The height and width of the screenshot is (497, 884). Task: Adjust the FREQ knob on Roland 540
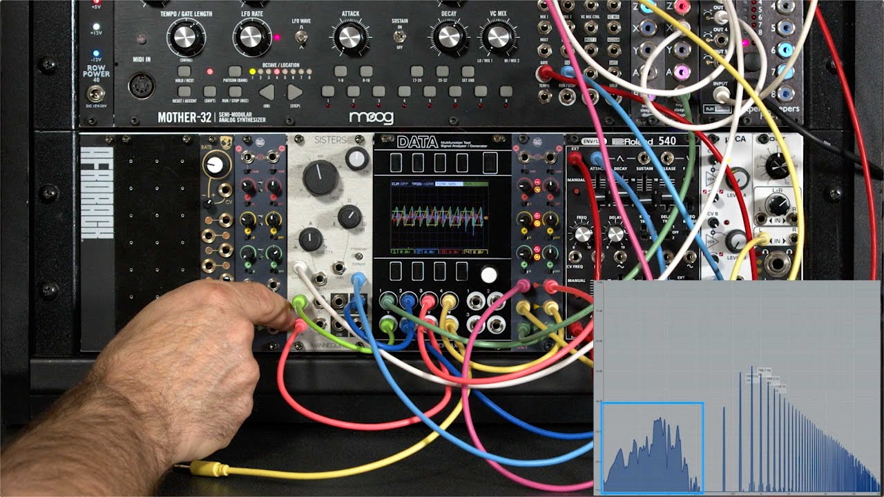click(584, 234)
